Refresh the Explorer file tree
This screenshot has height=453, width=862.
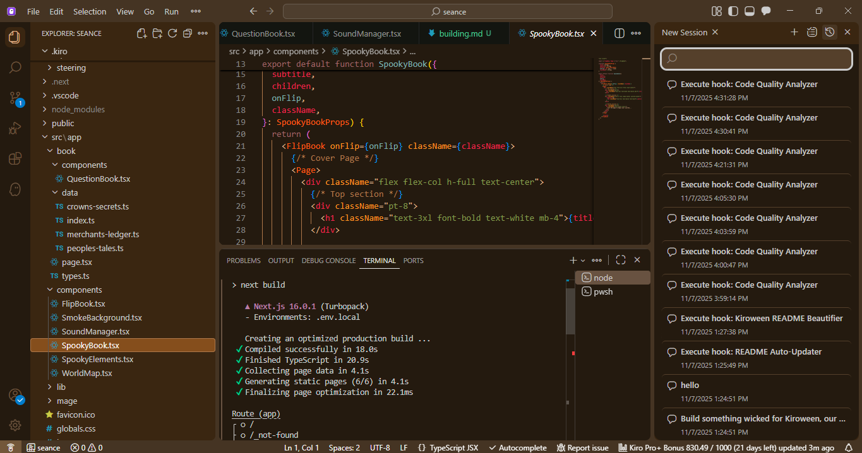tap(172, 33)
